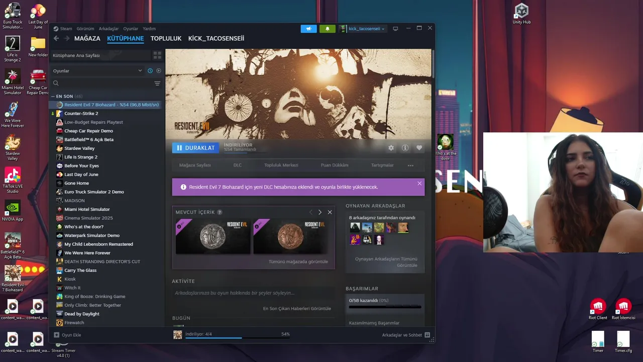Select Dead by Daylight in library list
Image resolution: width=643 pixels, height=362 pixels.
click(x=82, y=314)
